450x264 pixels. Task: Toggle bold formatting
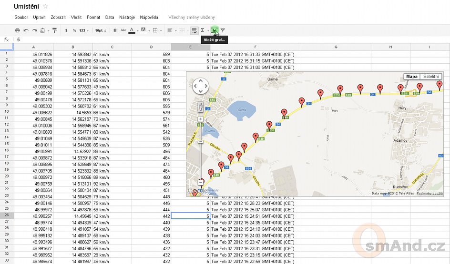tap(115, 30)
